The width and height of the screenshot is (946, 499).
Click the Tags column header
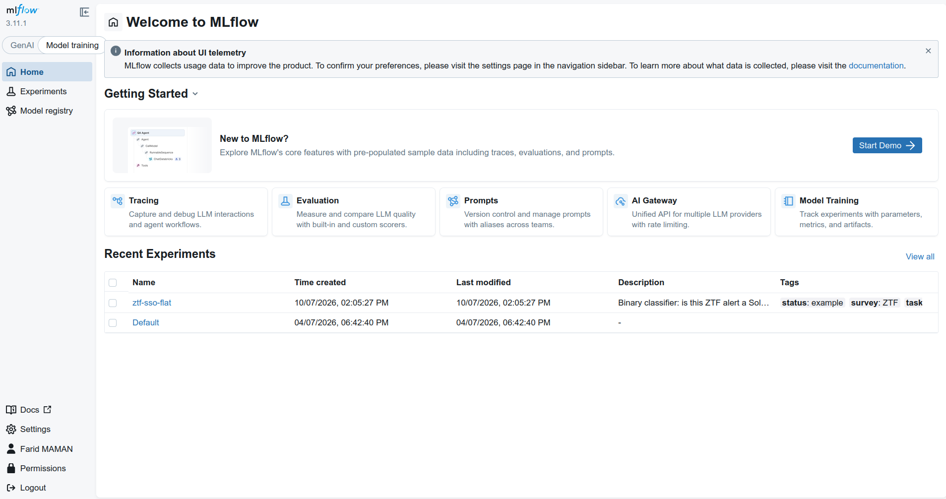[789, 282]
